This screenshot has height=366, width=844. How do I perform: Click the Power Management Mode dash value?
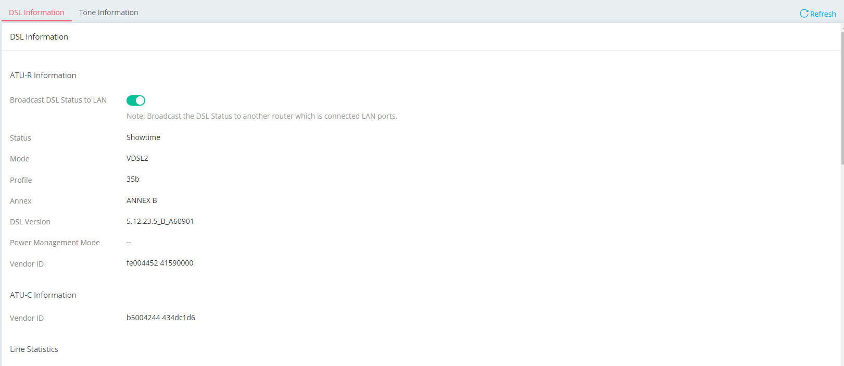point(129,243)
